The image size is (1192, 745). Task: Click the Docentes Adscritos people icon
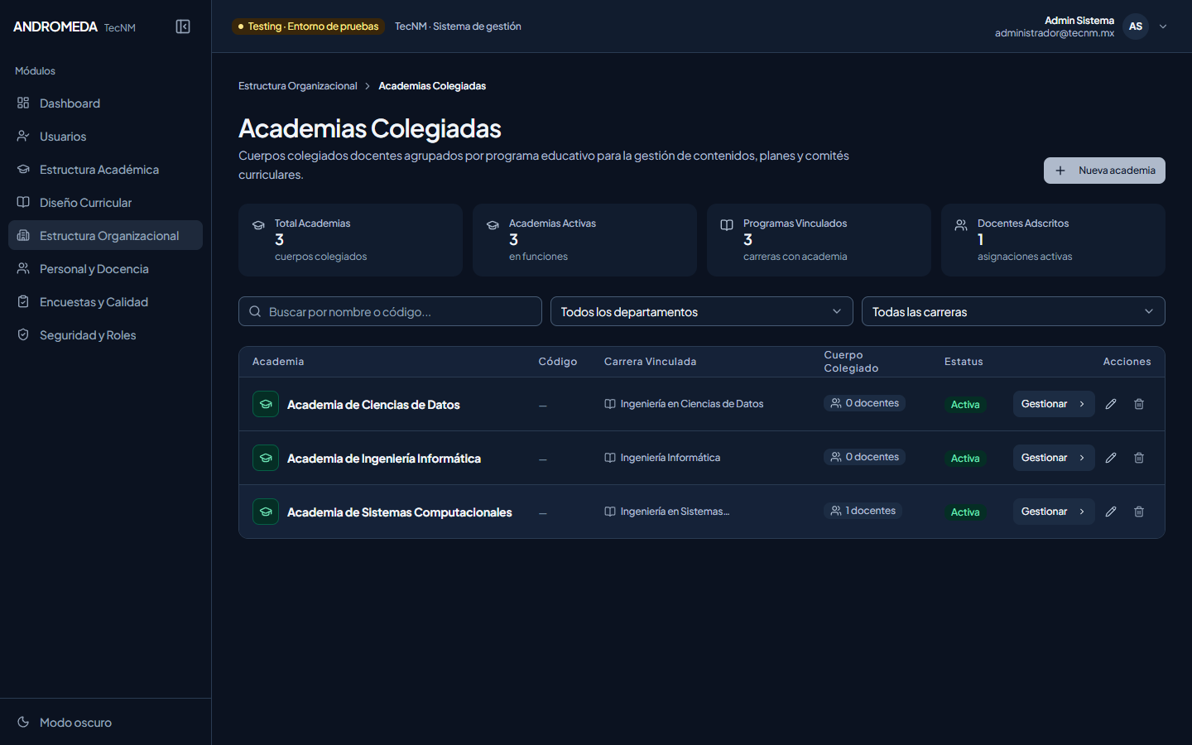(961, 225)
